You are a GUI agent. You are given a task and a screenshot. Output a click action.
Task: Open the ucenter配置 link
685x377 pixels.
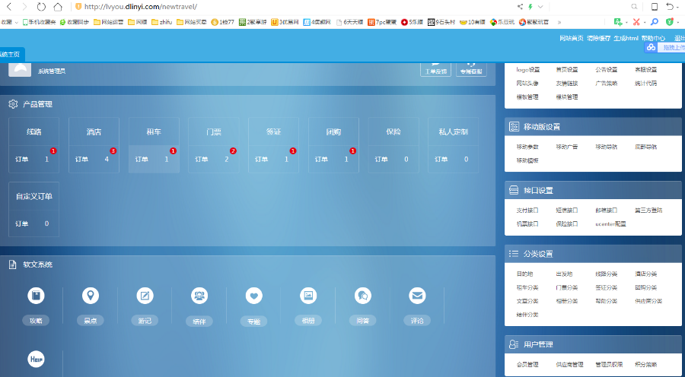click(x=610, y=223)
